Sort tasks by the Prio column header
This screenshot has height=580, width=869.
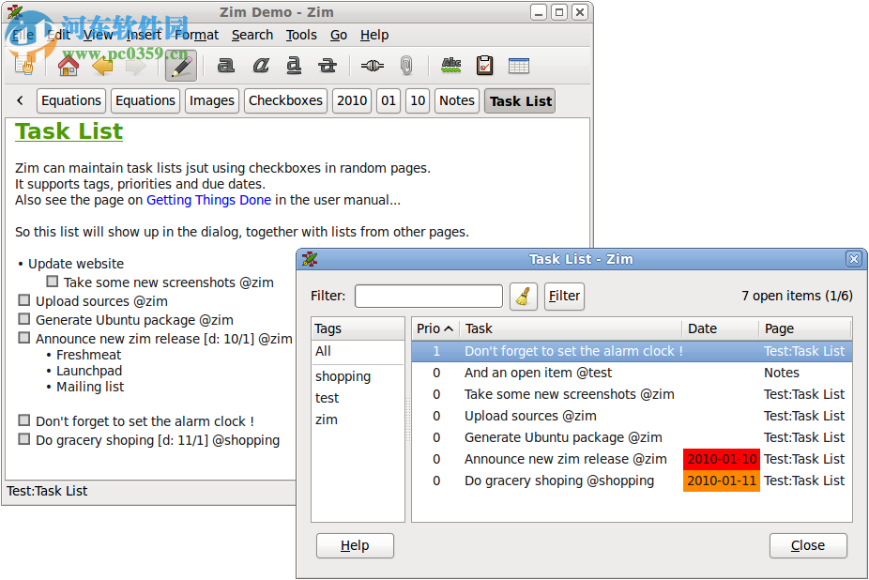(435, 328)
